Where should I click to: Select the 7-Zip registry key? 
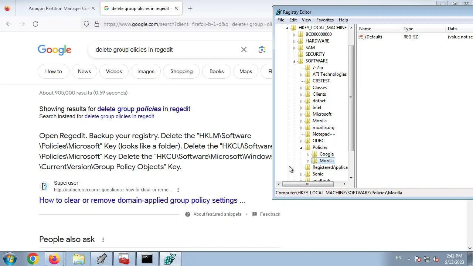click(317, 68)
